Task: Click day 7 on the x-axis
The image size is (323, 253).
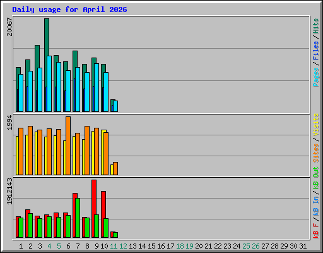Action: [x=78, y=246]
